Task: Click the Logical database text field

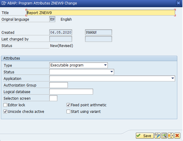Action: pos(71,92)
